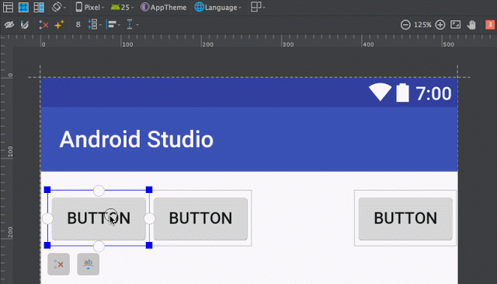Open the align elements dropdown

tap(113, 24)
